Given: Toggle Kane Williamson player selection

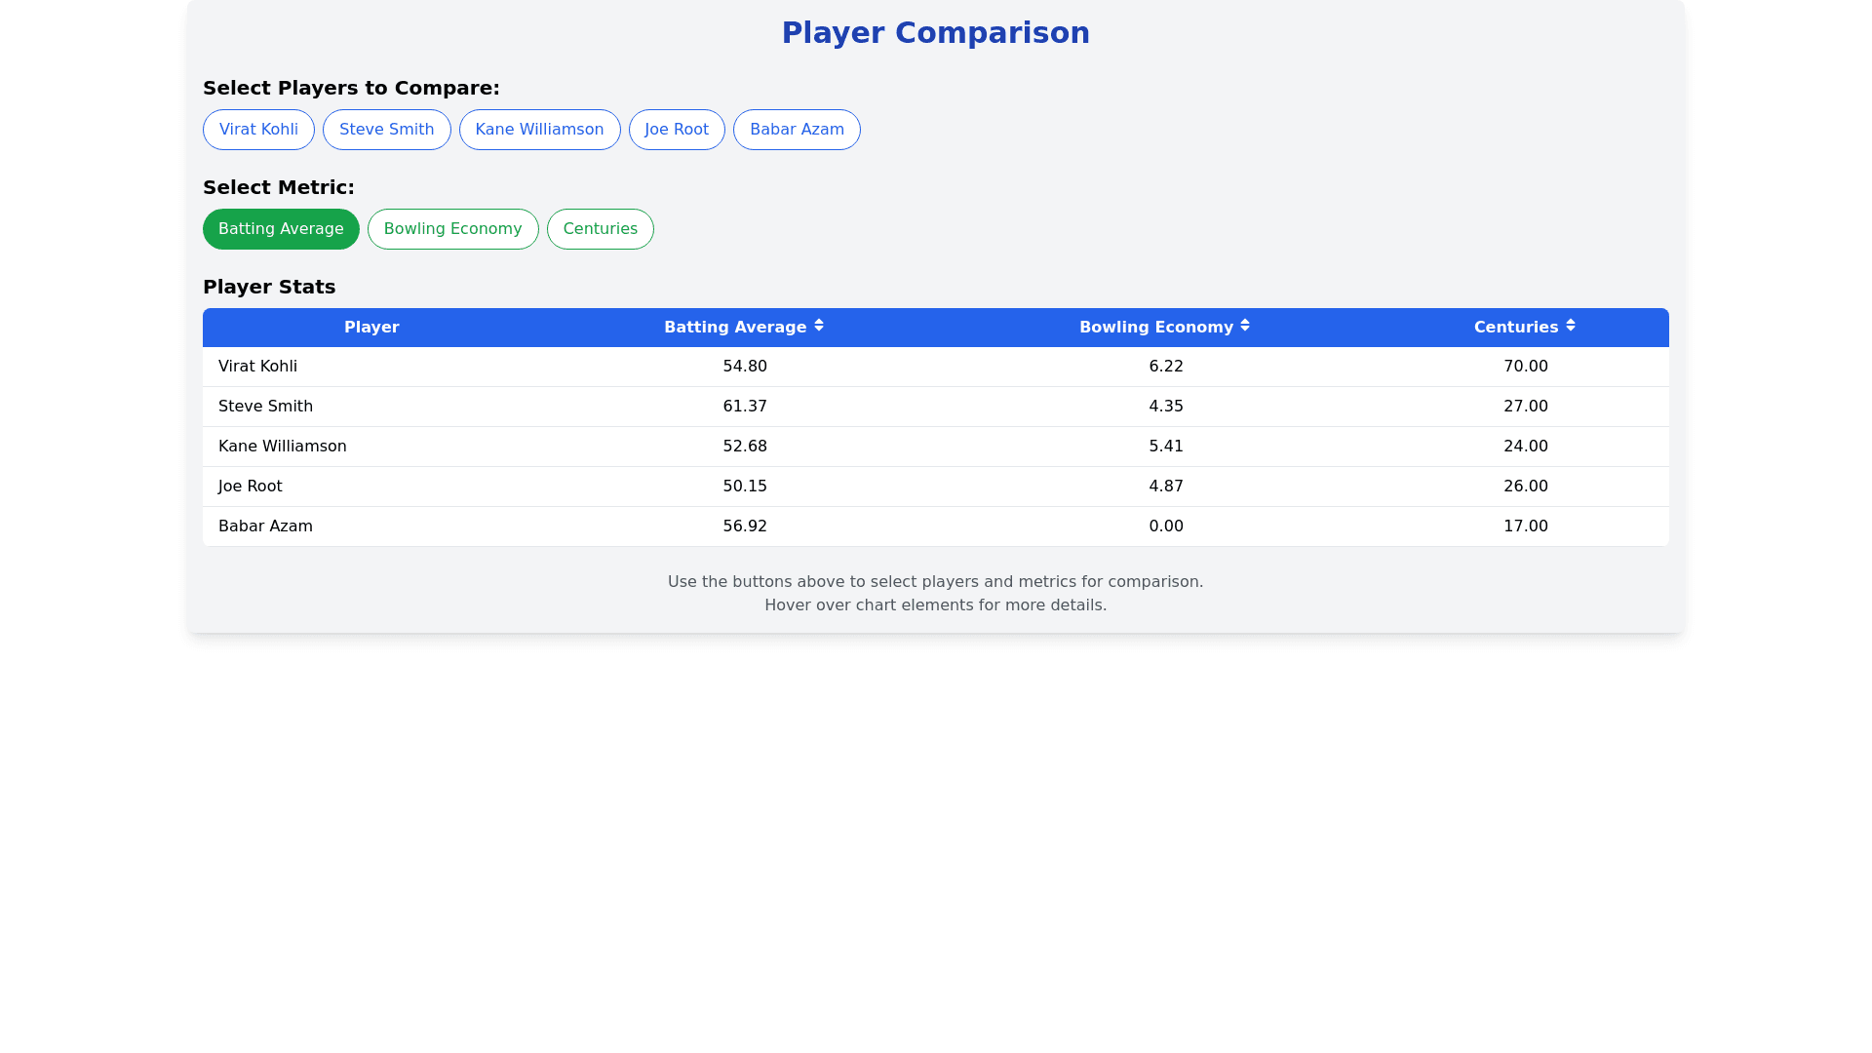Looking at the screenshot, I should click(x=539, y=130).
